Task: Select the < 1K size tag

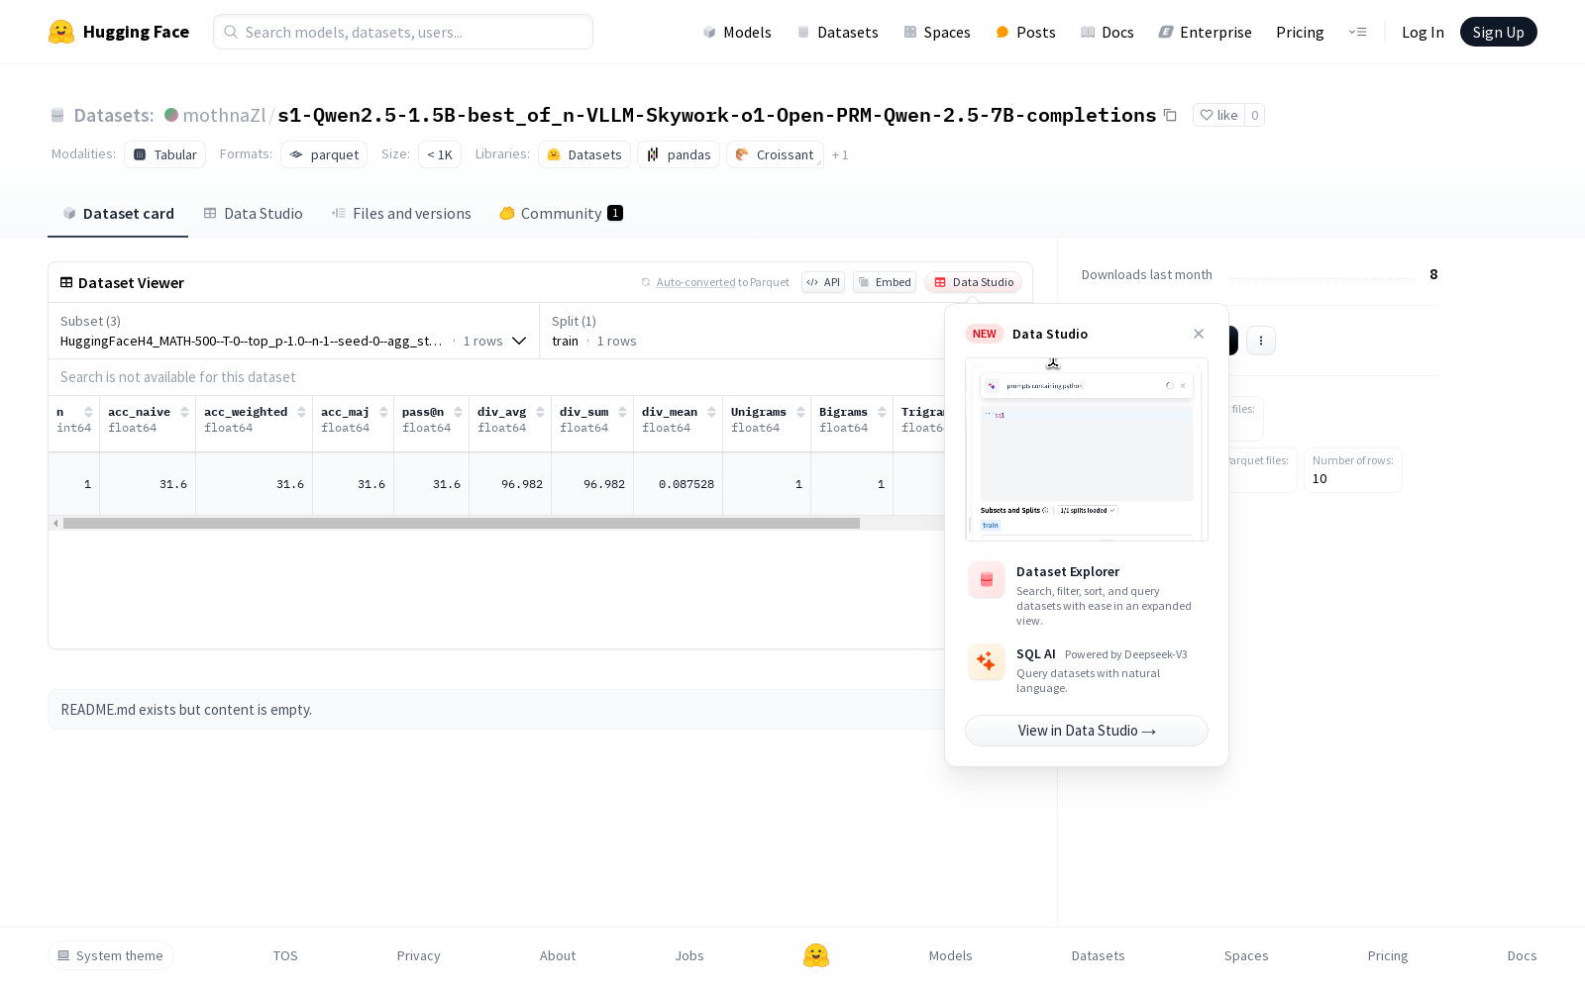Action: (x=440, y=154)
